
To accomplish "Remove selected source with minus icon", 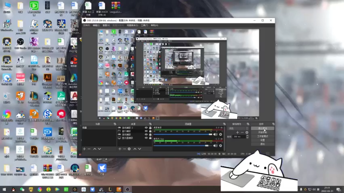I will [124, 149].
